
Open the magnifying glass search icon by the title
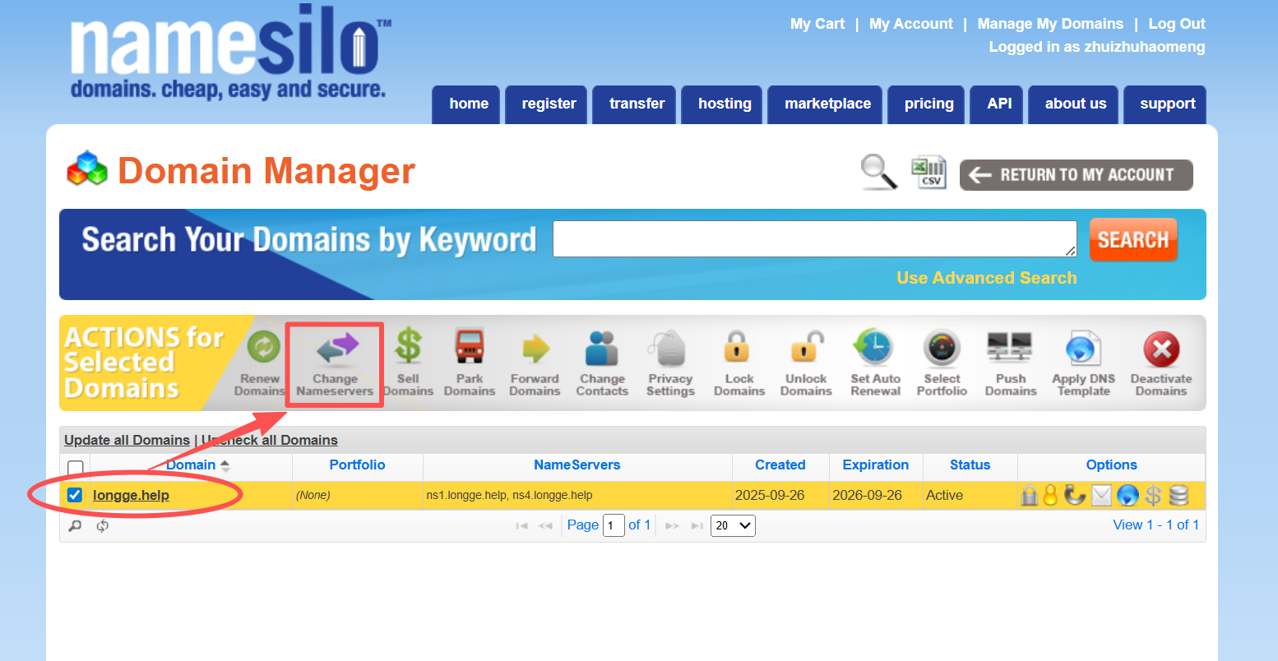pyautogui.click(x=878, y=172)
